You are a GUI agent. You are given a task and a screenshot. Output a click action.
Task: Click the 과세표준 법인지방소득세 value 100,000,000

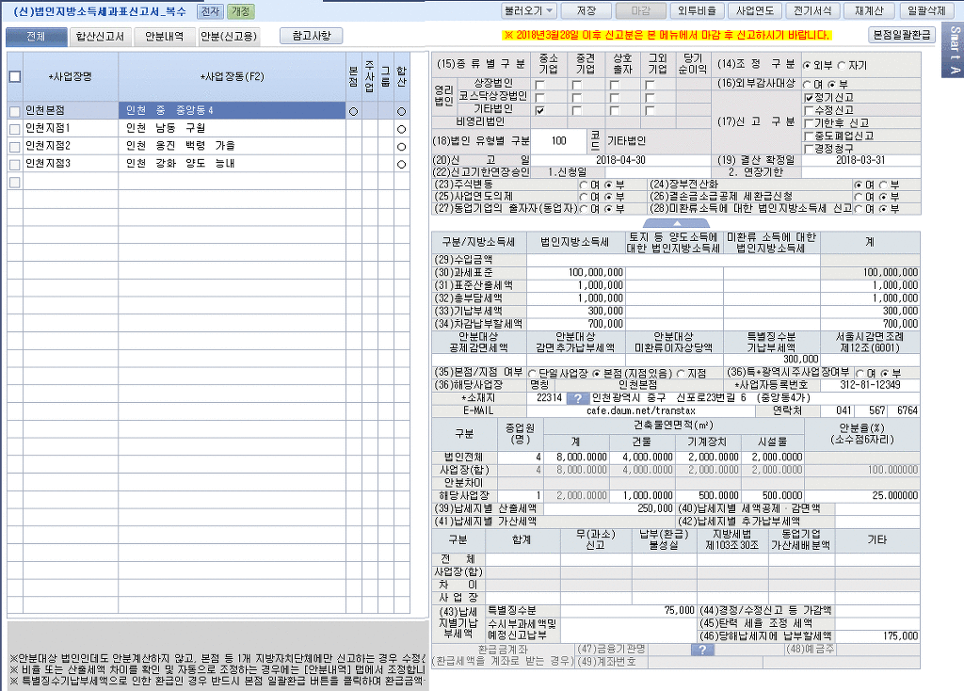pyautogui.click(x=576, y=272)
